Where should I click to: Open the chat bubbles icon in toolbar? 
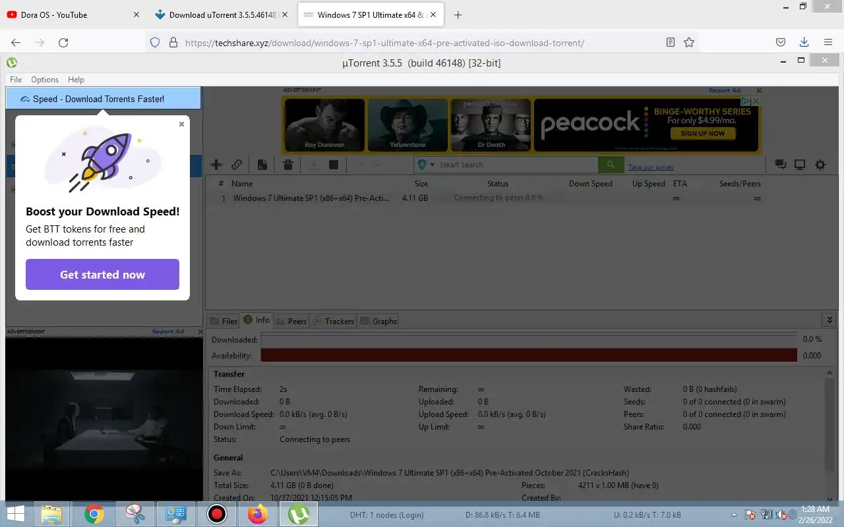tap(780, 165)
